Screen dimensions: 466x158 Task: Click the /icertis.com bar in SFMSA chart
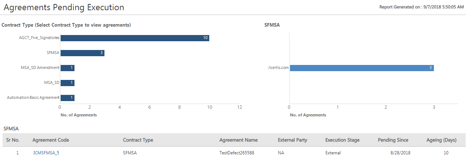(x=362, y=68)
